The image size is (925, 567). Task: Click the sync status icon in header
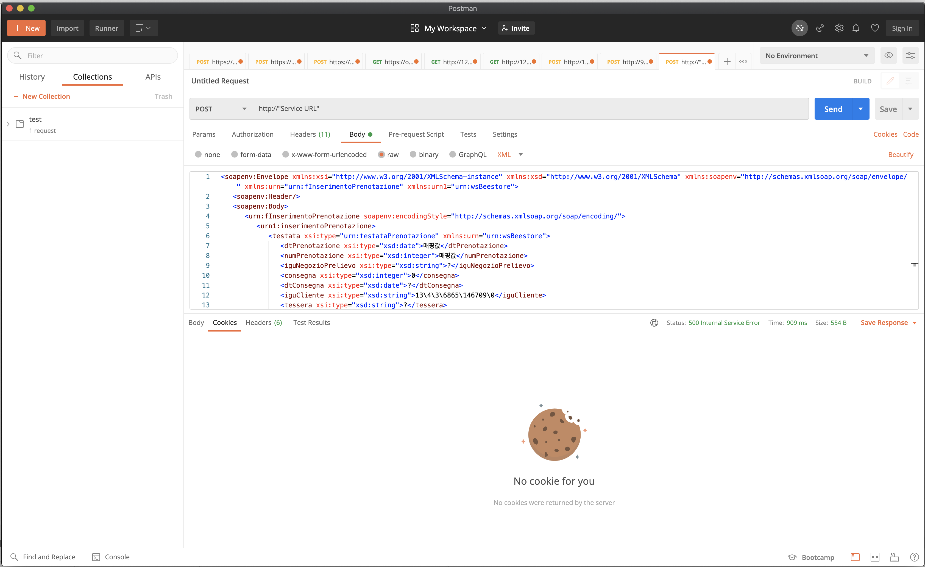pyautogui.click(x=799, y=28)
